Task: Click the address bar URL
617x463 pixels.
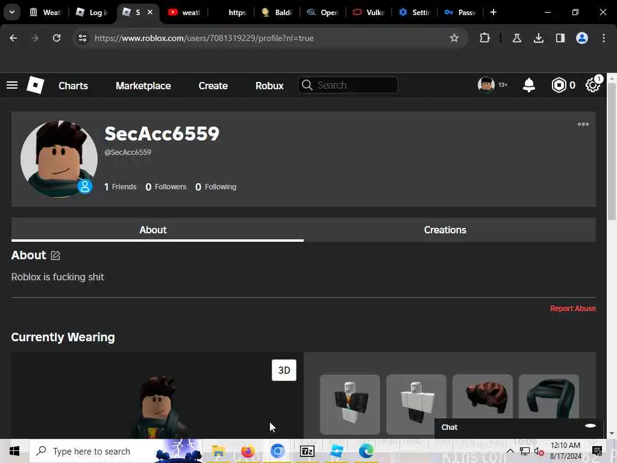Action: pyautogui.click(x=204, y=38)
